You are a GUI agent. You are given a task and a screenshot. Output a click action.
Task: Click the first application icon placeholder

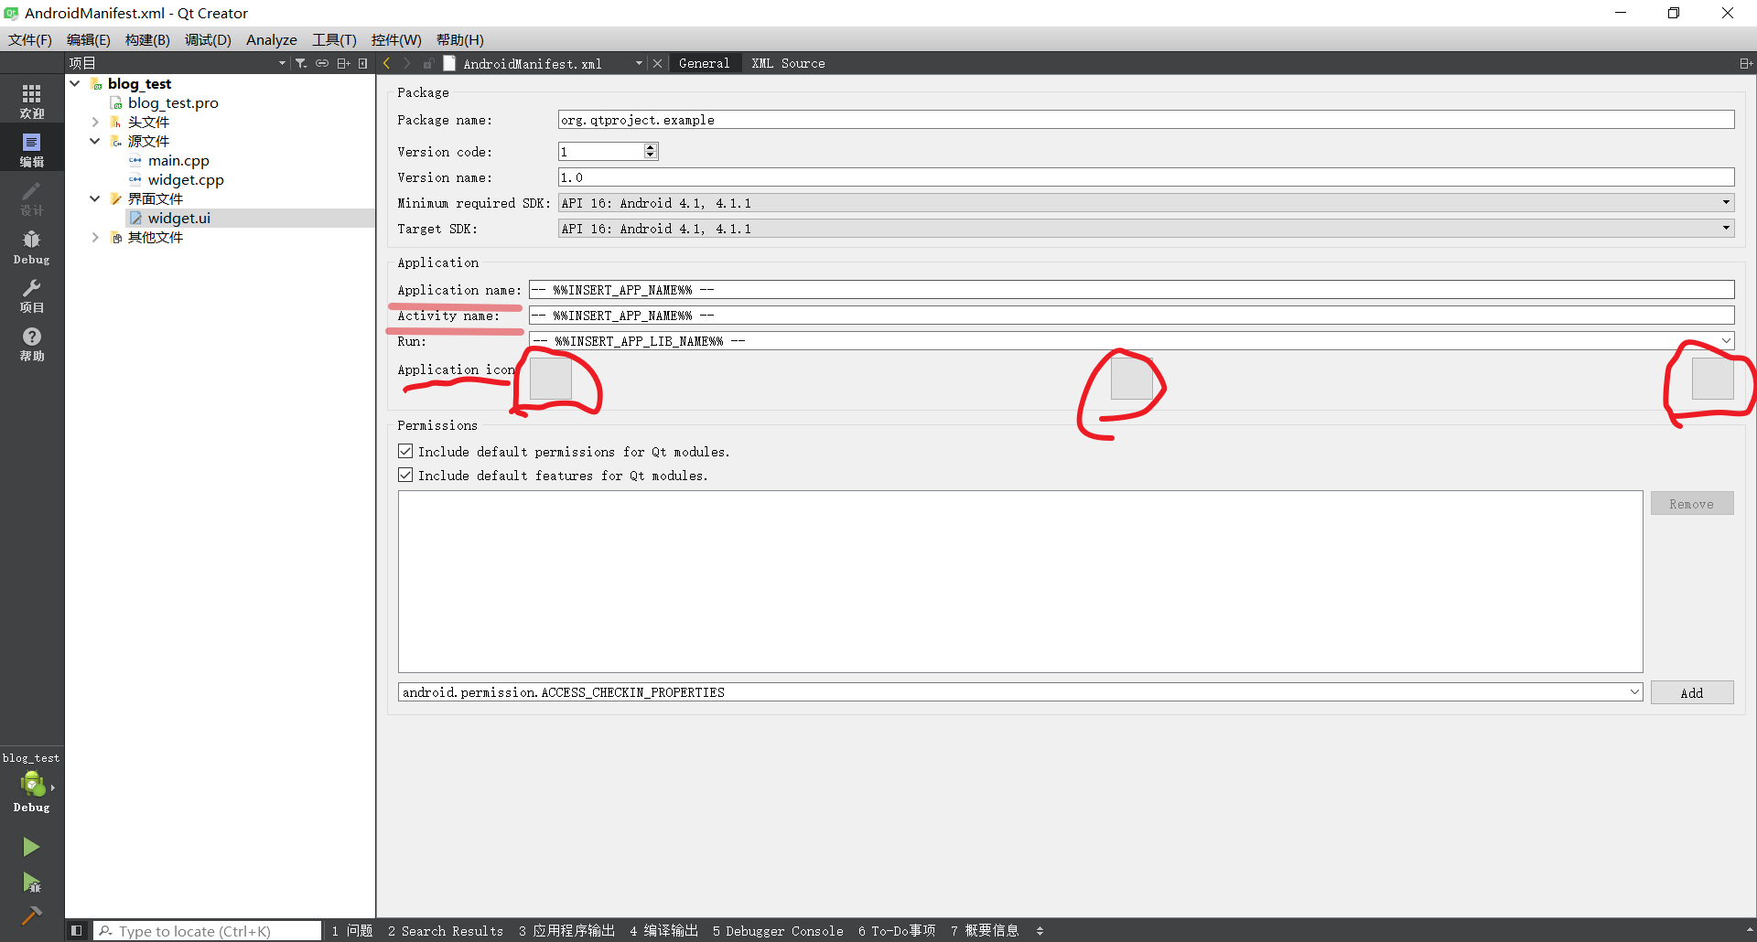[x=551, y=378]
